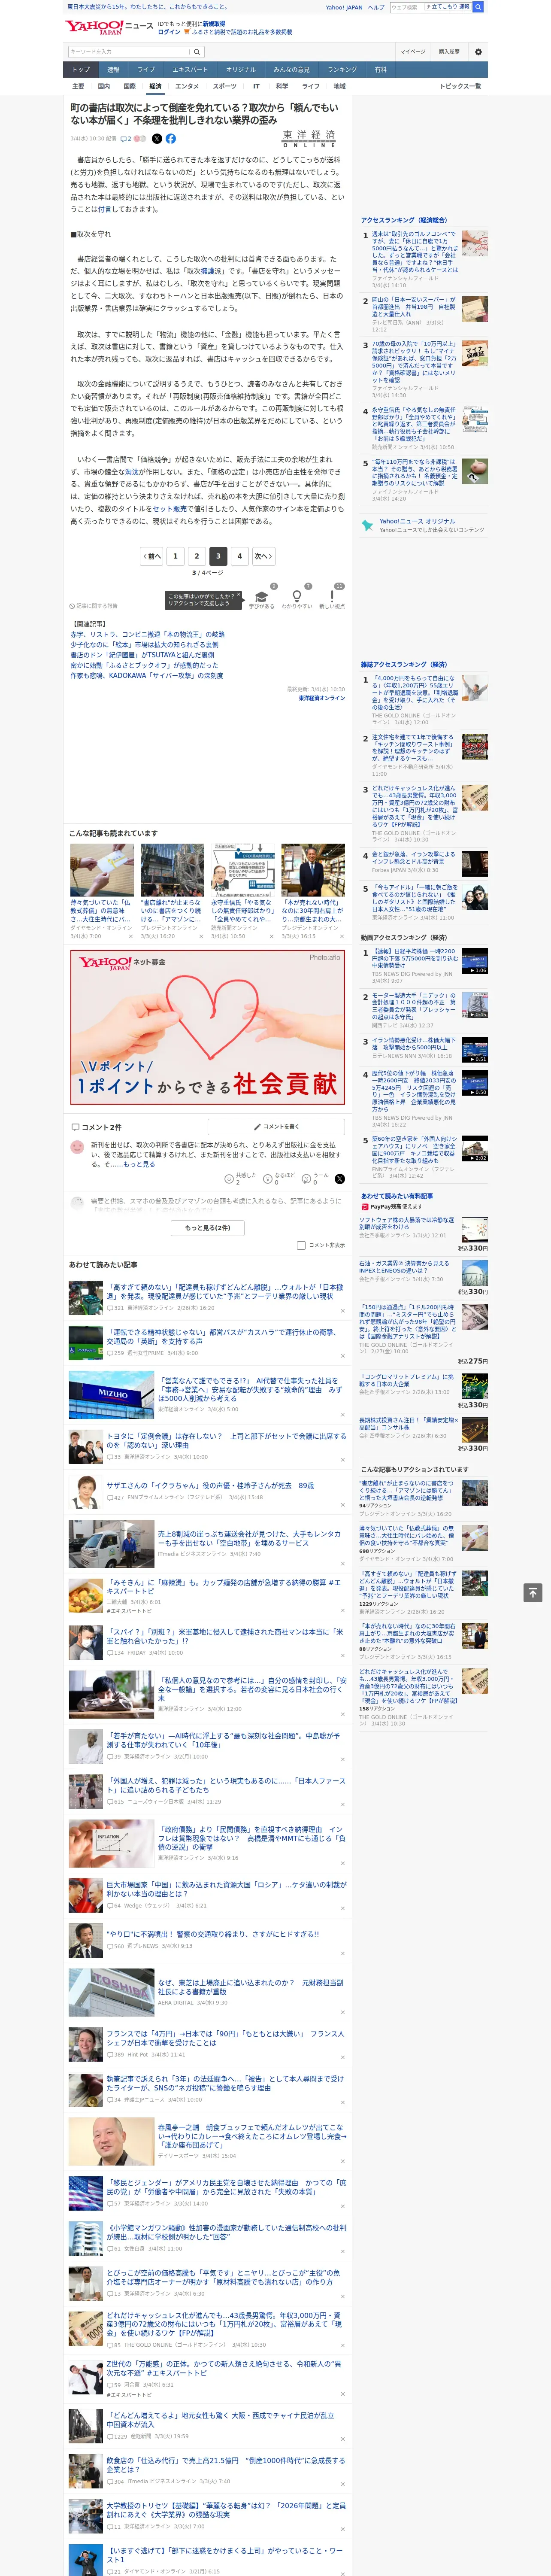Go to next page with 次へ

(263, 556)
